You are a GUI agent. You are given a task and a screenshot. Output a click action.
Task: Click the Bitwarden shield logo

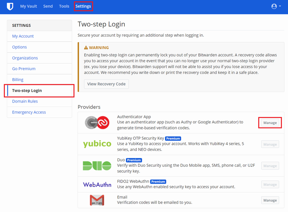(10, 6)
